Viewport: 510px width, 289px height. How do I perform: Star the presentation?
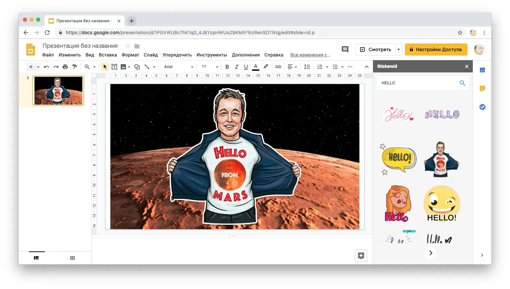tap(128, 46)
